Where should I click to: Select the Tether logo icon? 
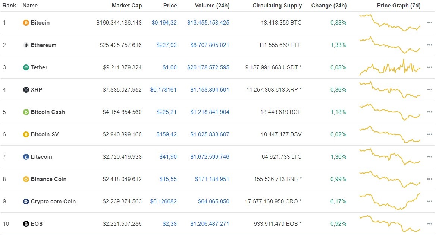(x=25, y=67)
